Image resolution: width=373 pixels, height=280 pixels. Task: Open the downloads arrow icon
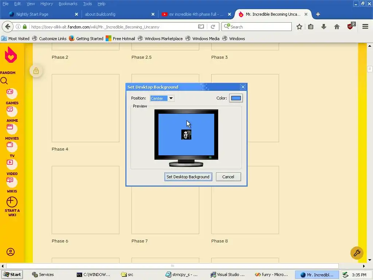(323, 27)
